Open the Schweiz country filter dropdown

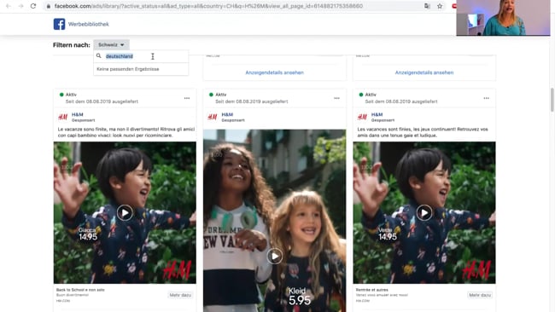(111, 45)
